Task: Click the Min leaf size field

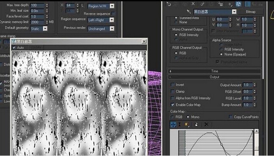Action: pos(37,11)
